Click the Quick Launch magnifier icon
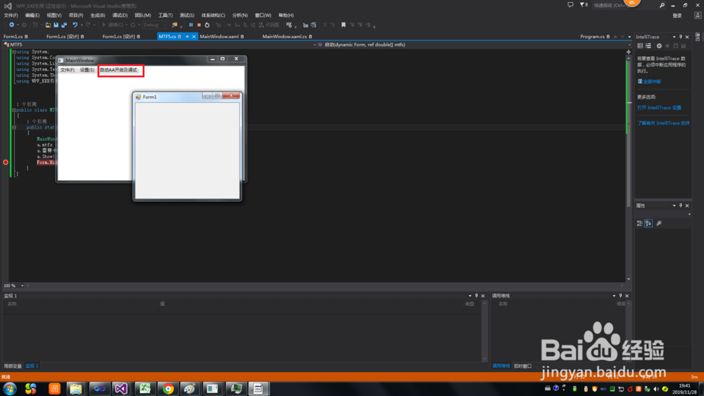The width and height of the screenshot is (704, 396). [662, 6]
